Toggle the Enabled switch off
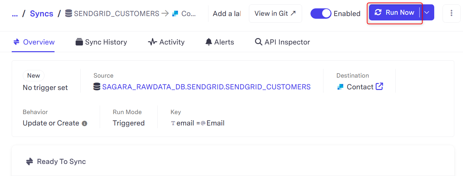 [321, 13]
